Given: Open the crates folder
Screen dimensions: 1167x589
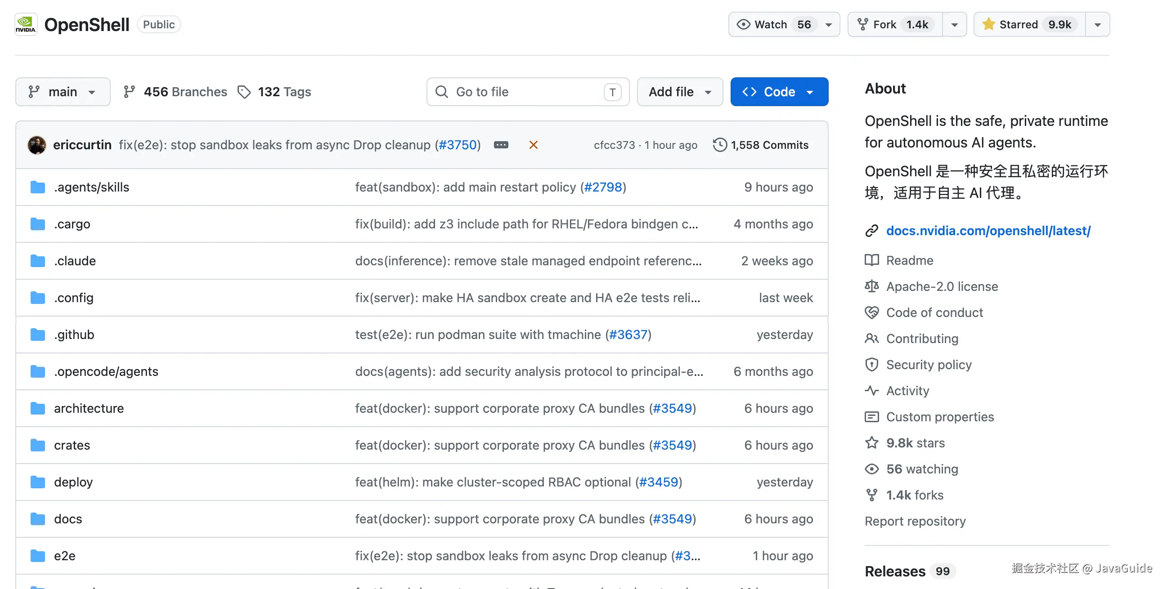Looking at the screenshot, I should (x=72, y=446).
